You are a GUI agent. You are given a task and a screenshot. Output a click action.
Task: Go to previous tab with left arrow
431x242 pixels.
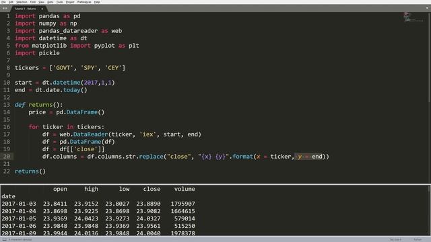coord(3,9)
